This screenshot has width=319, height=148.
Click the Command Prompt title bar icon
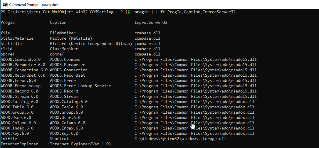coord(5,4)
